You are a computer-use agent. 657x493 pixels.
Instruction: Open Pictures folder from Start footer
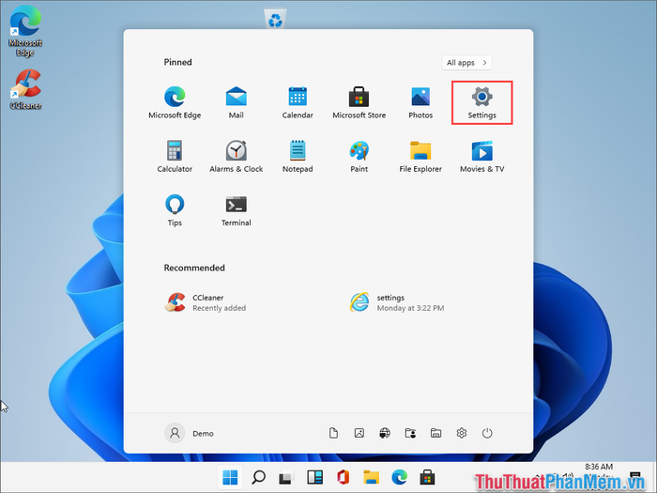359,433
